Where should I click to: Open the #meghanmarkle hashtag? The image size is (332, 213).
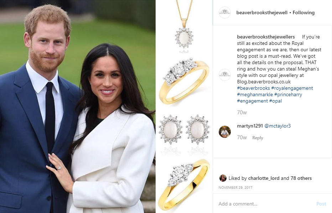point(255,94)
